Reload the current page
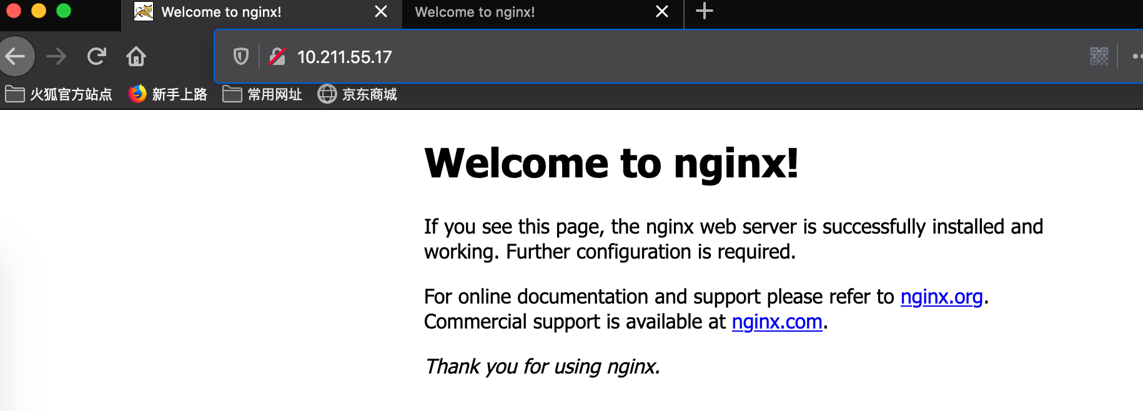Viewport: 1143px width, 411px height. (x=96, y=56)
